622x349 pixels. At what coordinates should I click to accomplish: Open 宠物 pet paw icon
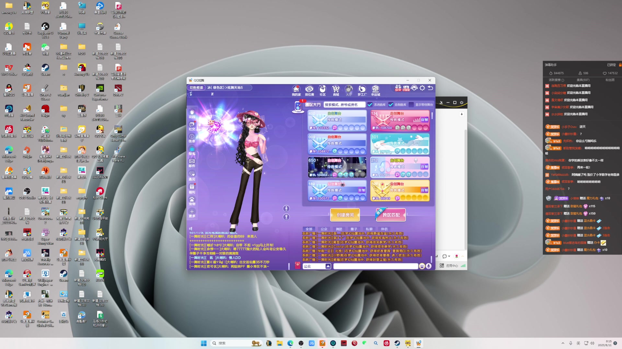click(x=192, y=201)
